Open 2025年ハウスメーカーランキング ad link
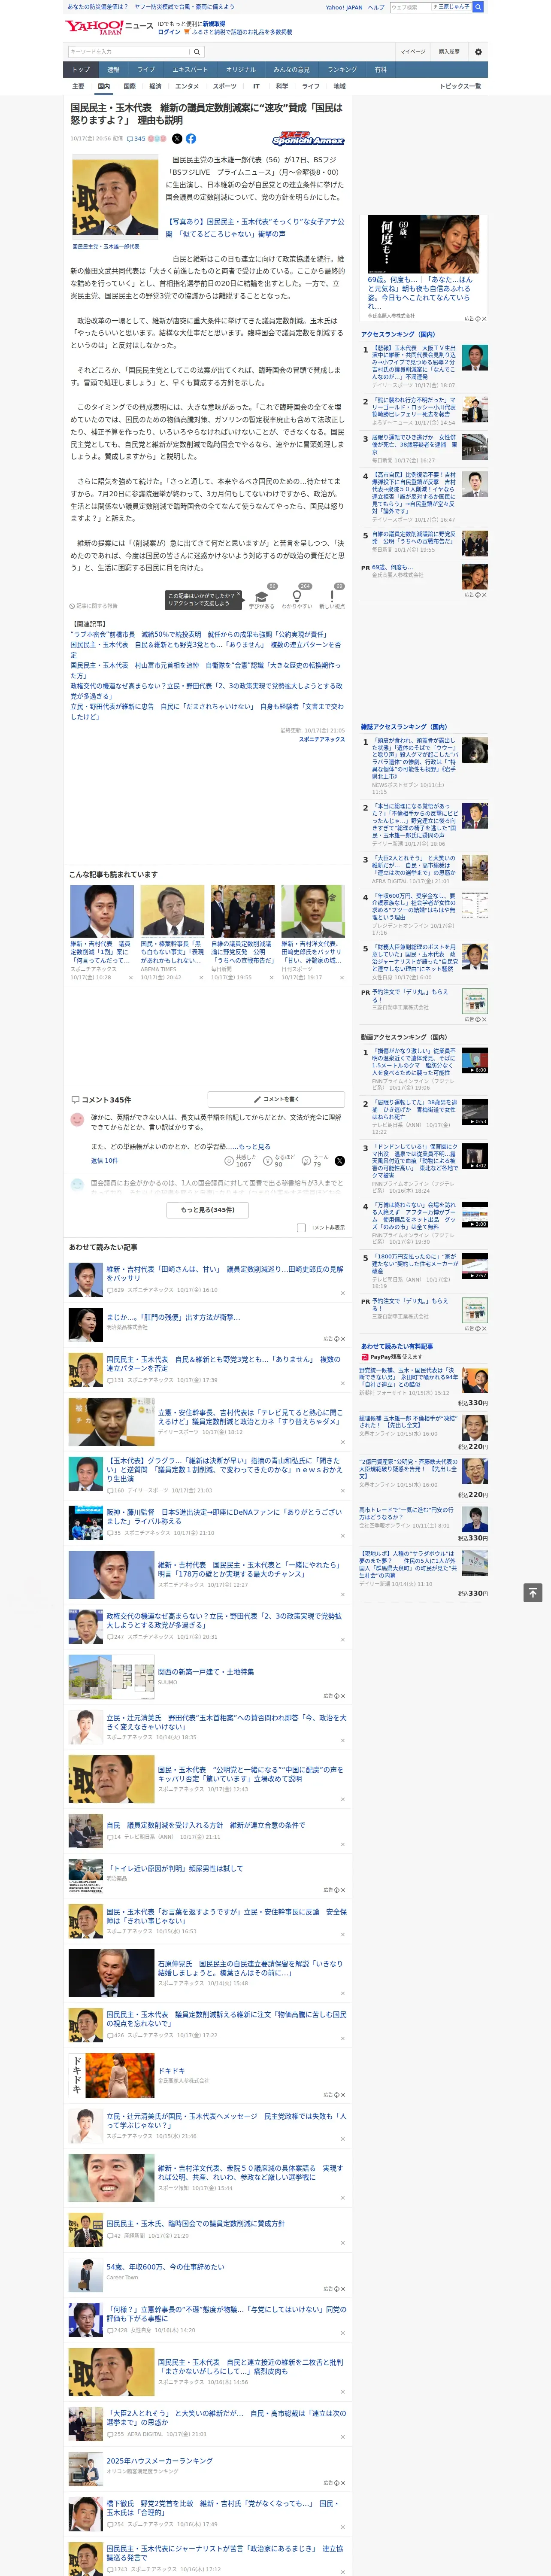Screen dimensions: 551x2576 tap(160, 2461)
